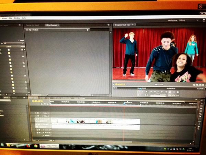
Task: Toggle sync lock for Video 3 track
Action: click(x=38, y=113)
